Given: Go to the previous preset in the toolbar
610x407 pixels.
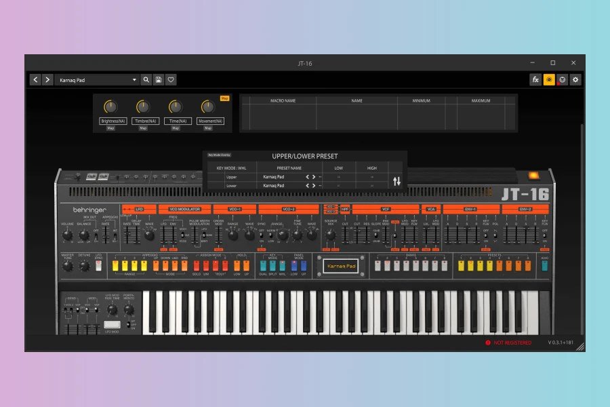Looking at the screenshot, I should point(35,80).
